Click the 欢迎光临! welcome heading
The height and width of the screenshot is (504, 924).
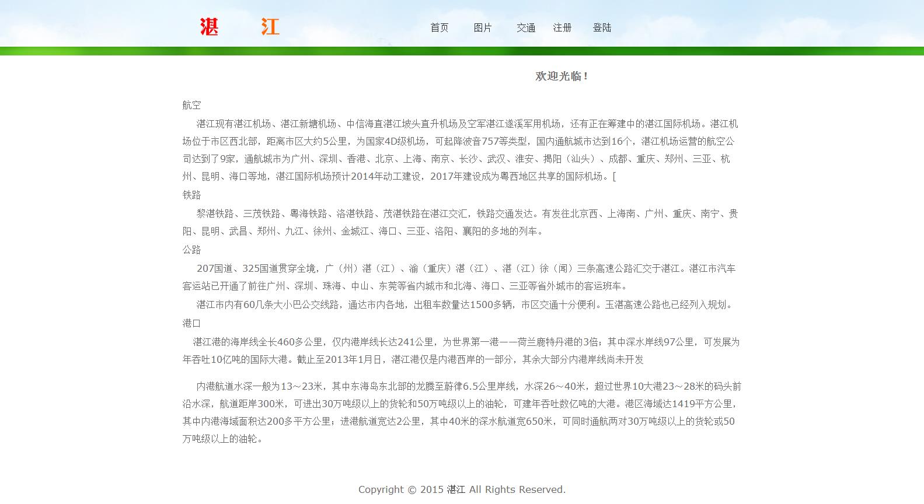coord(562,76)
